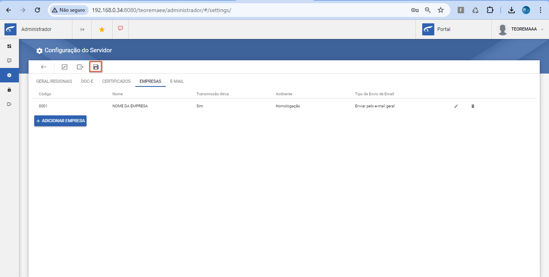Viewport: 549px width, 277px height.
Task: Go back with toolbar left arrow
Action: (44, 67)
